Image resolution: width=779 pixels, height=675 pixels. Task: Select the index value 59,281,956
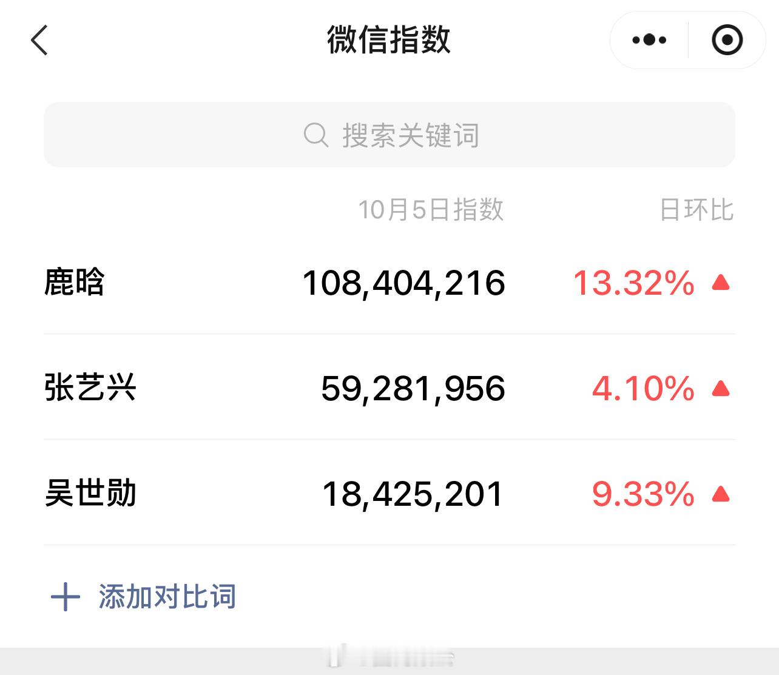pos(413,389)
